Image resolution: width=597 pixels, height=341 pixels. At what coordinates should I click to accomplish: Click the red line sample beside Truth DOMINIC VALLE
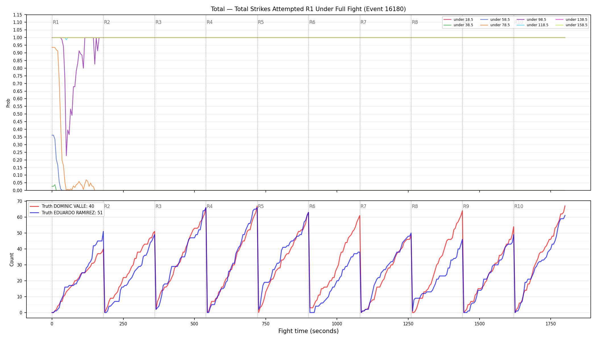point(34,206)
